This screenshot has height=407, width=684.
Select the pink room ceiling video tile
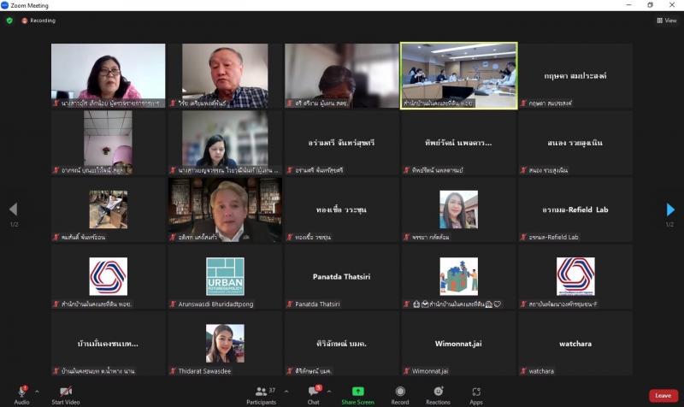(109, 143)
